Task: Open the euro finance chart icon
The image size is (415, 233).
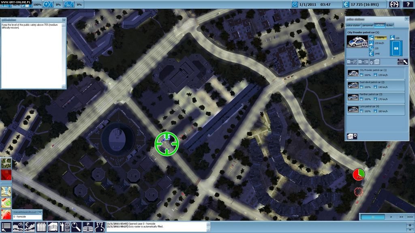Action: click(x=29, y=227)
